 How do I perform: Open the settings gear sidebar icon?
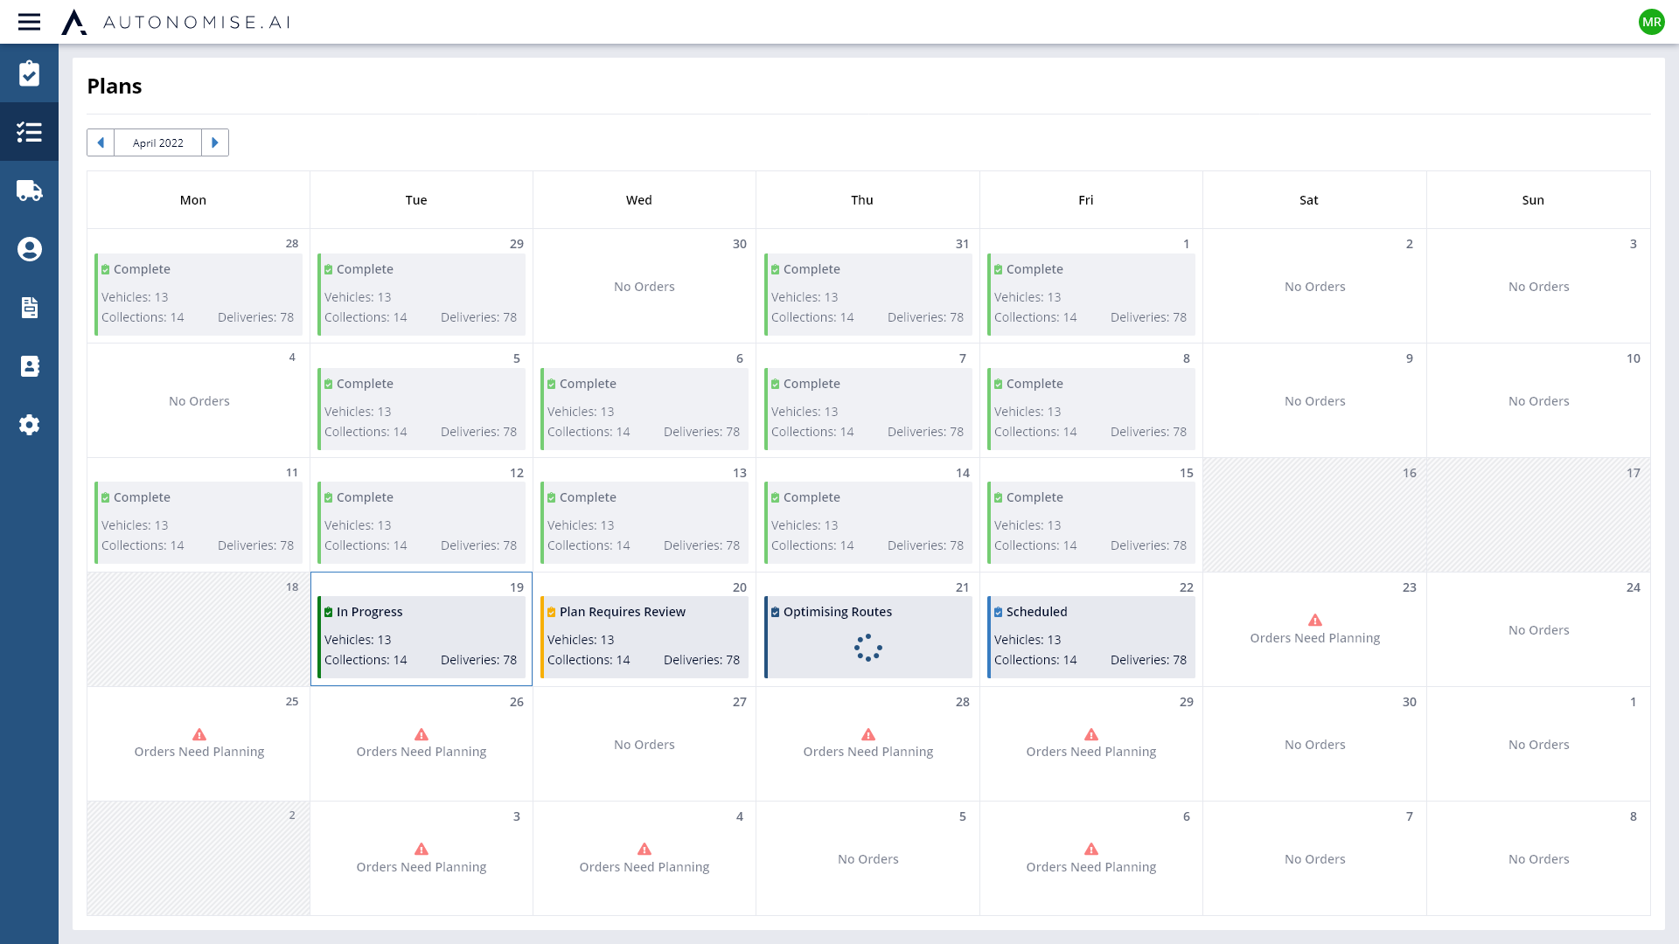29,425
